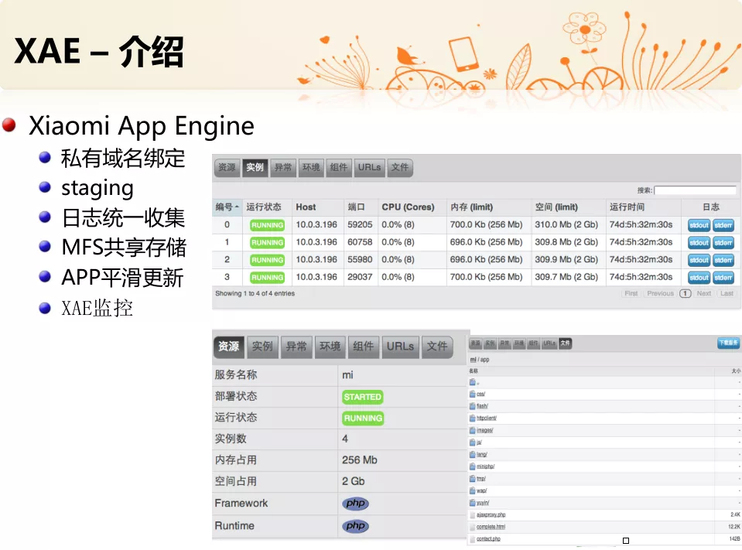View stderr log for instance 3
742x550 pixels.
tap(723, 278)
